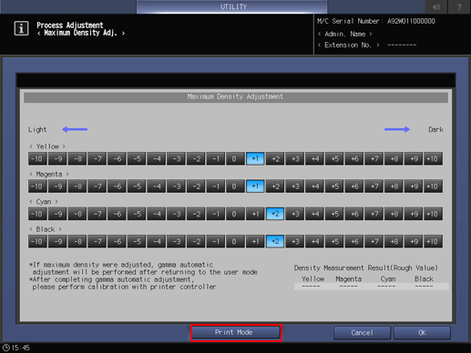Set Cyan density to +1
This screenshot has width=471, height=353.
coord(255,214)
